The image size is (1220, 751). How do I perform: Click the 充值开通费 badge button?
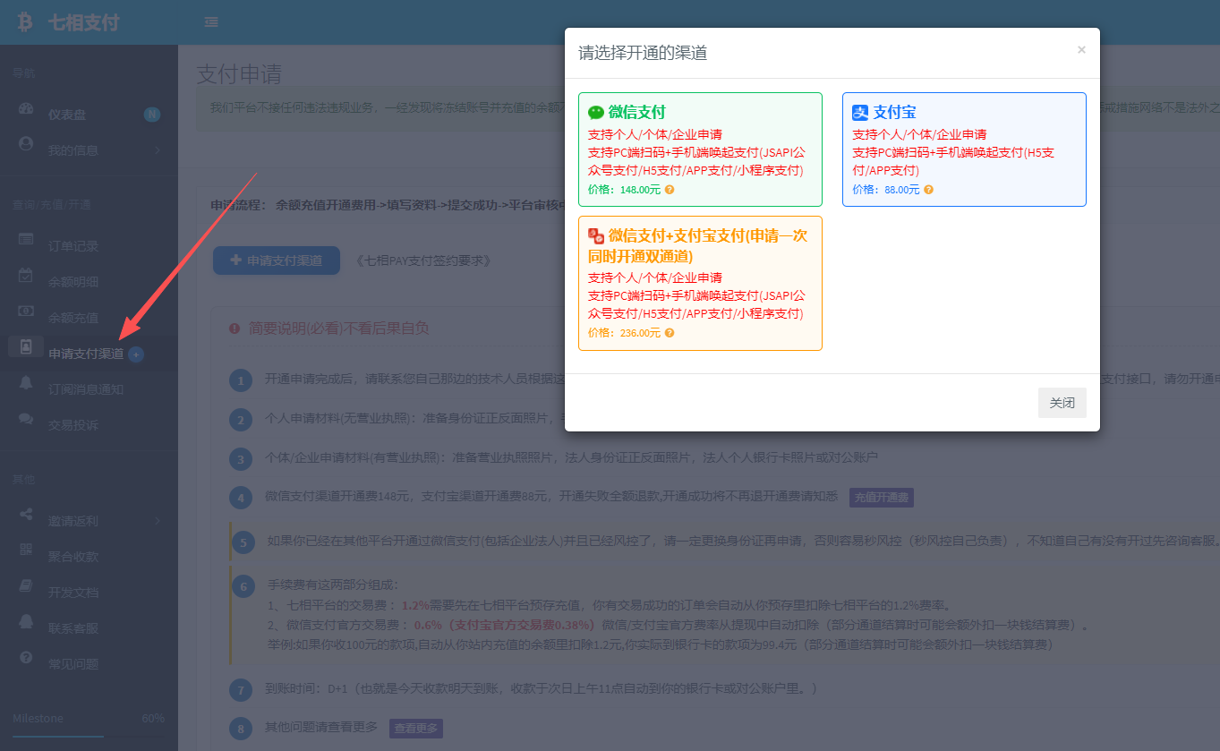click(882, 498)
